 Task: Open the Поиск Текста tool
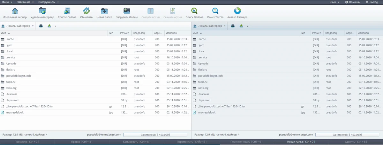[215, 11]
